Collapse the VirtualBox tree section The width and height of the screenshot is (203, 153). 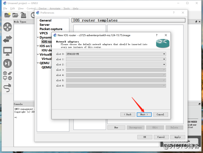(x=38, y=54)
